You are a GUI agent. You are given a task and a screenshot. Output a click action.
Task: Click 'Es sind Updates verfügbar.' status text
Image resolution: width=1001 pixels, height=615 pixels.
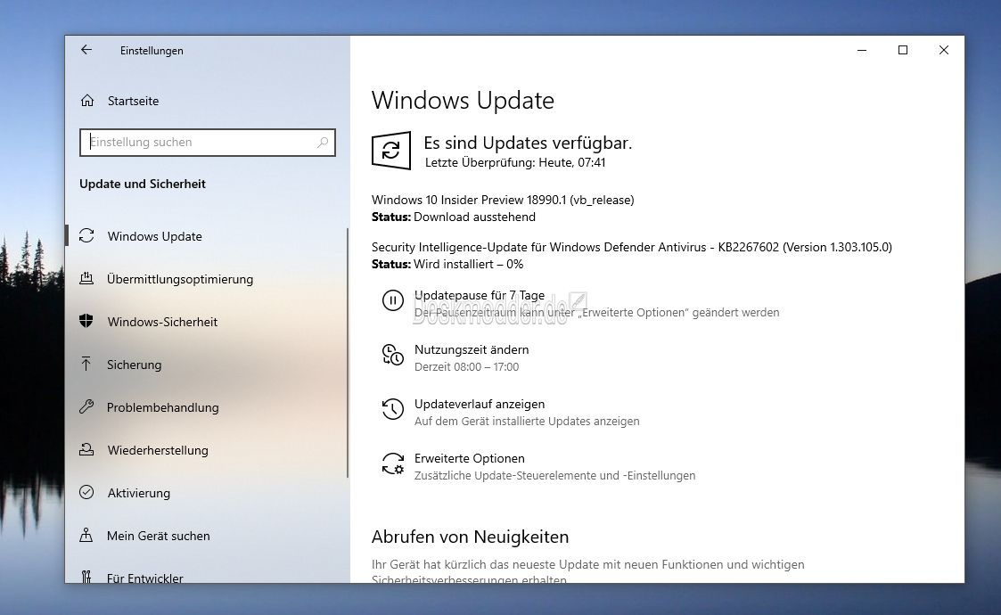[528, 143]
